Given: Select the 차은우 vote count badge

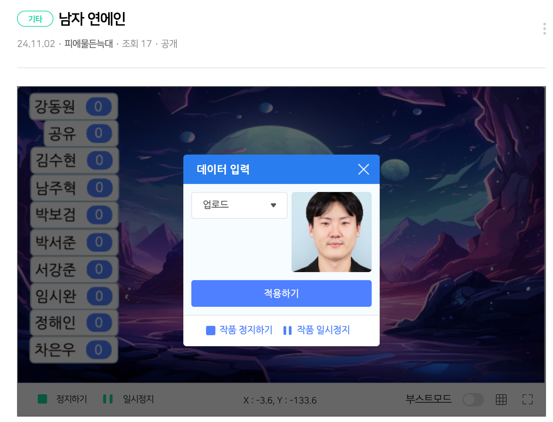Looking at the screenshot, I should 99,350.
